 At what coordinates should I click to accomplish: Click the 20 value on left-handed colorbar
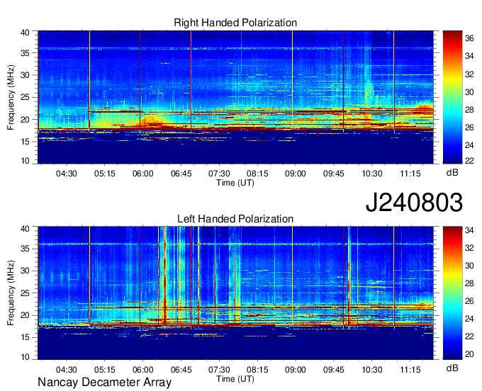tap(469, 354)
